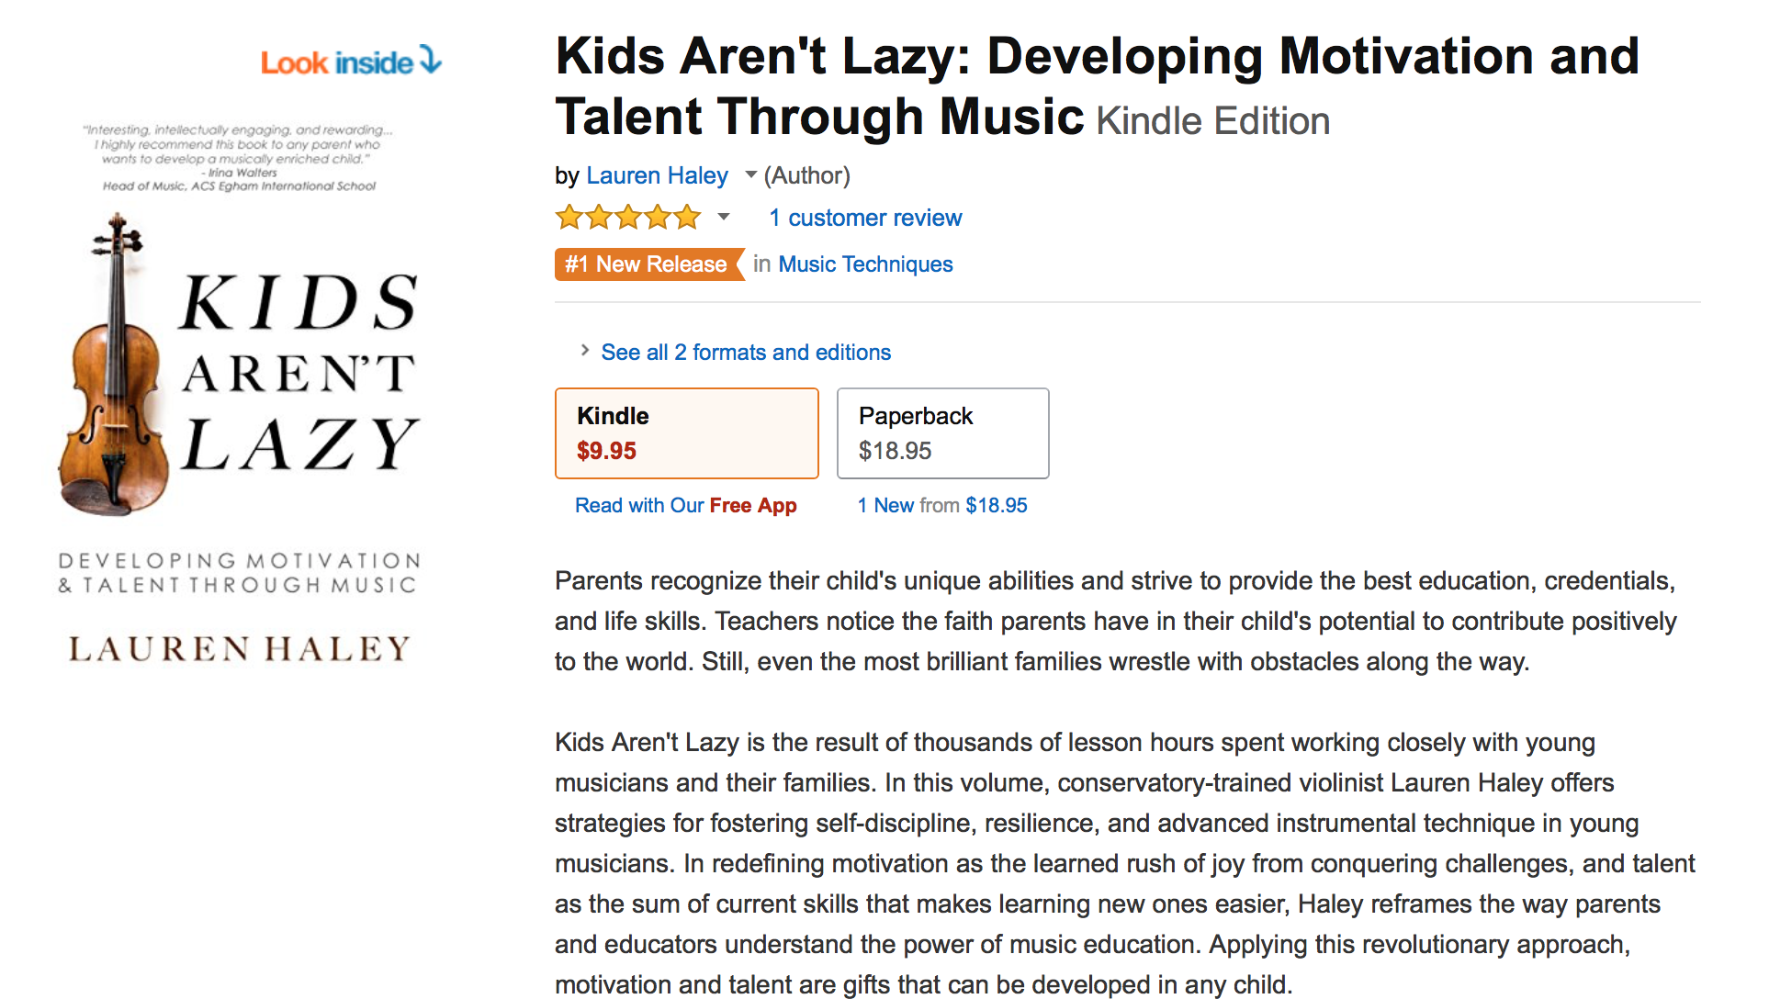Expand See all 2 formats and editions
1769x999 pixels.
click(x=745, y=353)
